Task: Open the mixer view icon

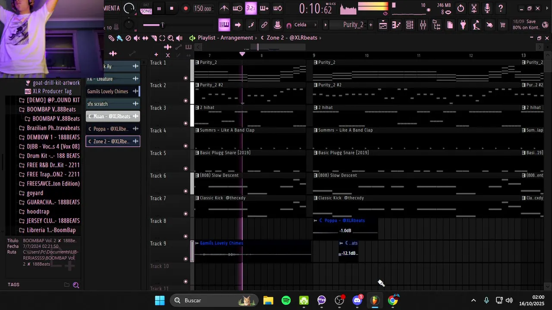Action: click(x=423, y=25)
